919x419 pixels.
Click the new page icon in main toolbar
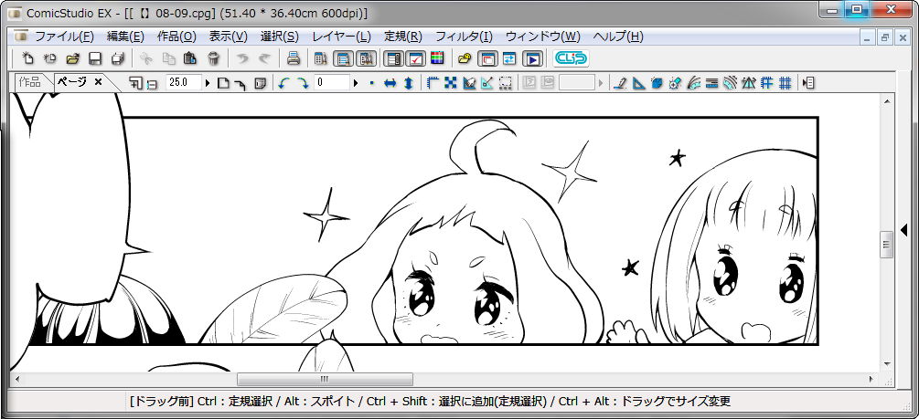click(27, 58)
